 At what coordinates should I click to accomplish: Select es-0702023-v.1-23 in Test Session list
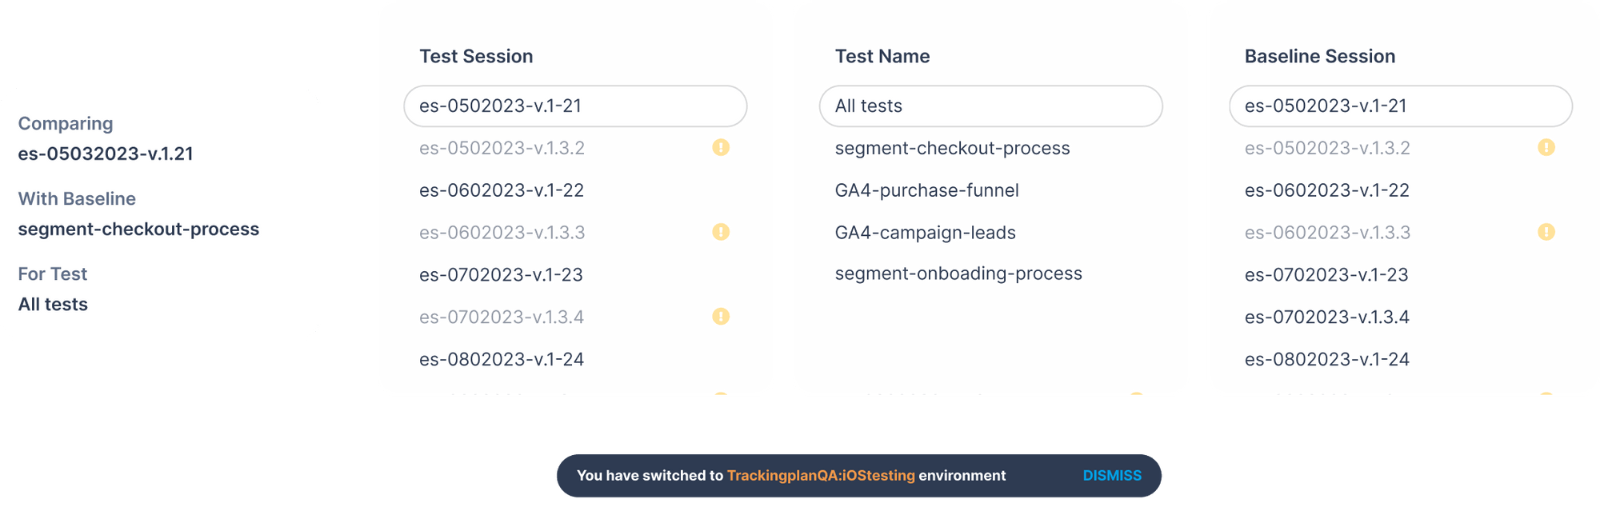(x=501, y=274)
